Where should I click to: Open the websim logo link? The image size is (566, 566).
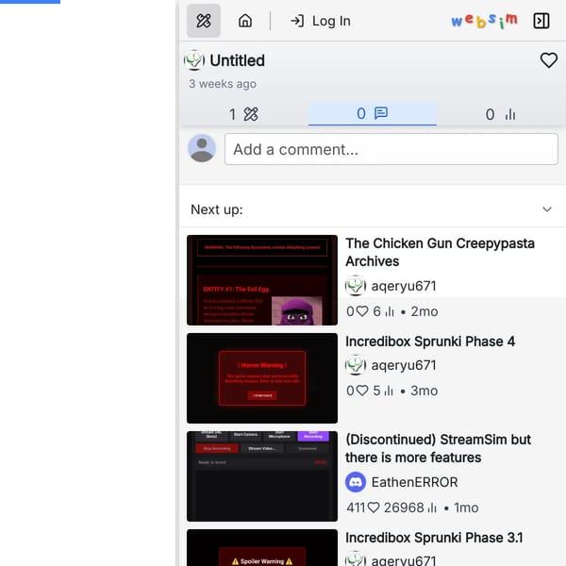click(484, 21)
